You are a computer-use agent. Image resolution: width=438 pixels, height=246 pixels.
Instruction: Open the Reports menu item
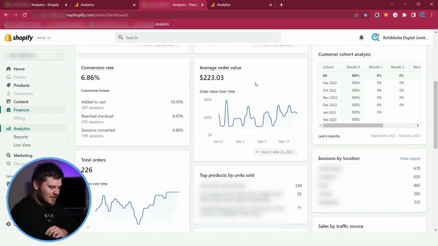click(x=21, y=137)
